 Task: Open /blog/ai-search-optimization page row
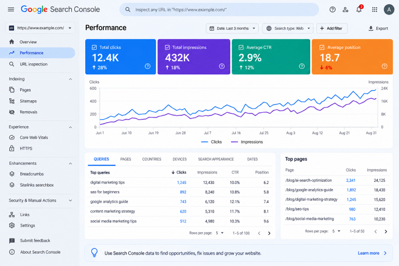(x=337, y=180)
